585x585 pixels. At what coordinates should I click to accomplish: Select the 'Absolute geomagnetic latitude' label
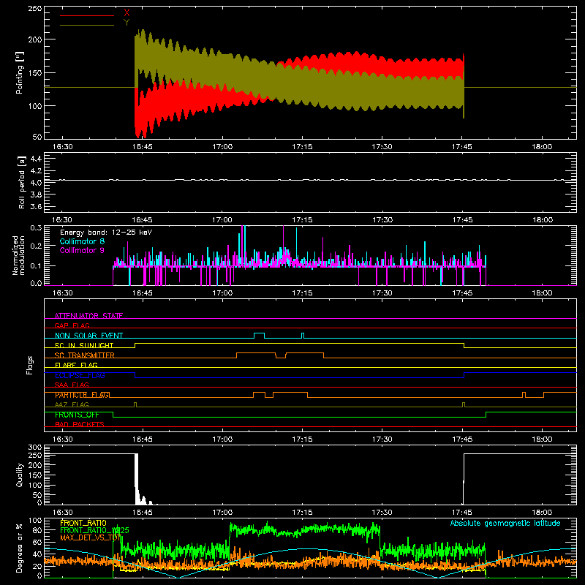[505, 523]
